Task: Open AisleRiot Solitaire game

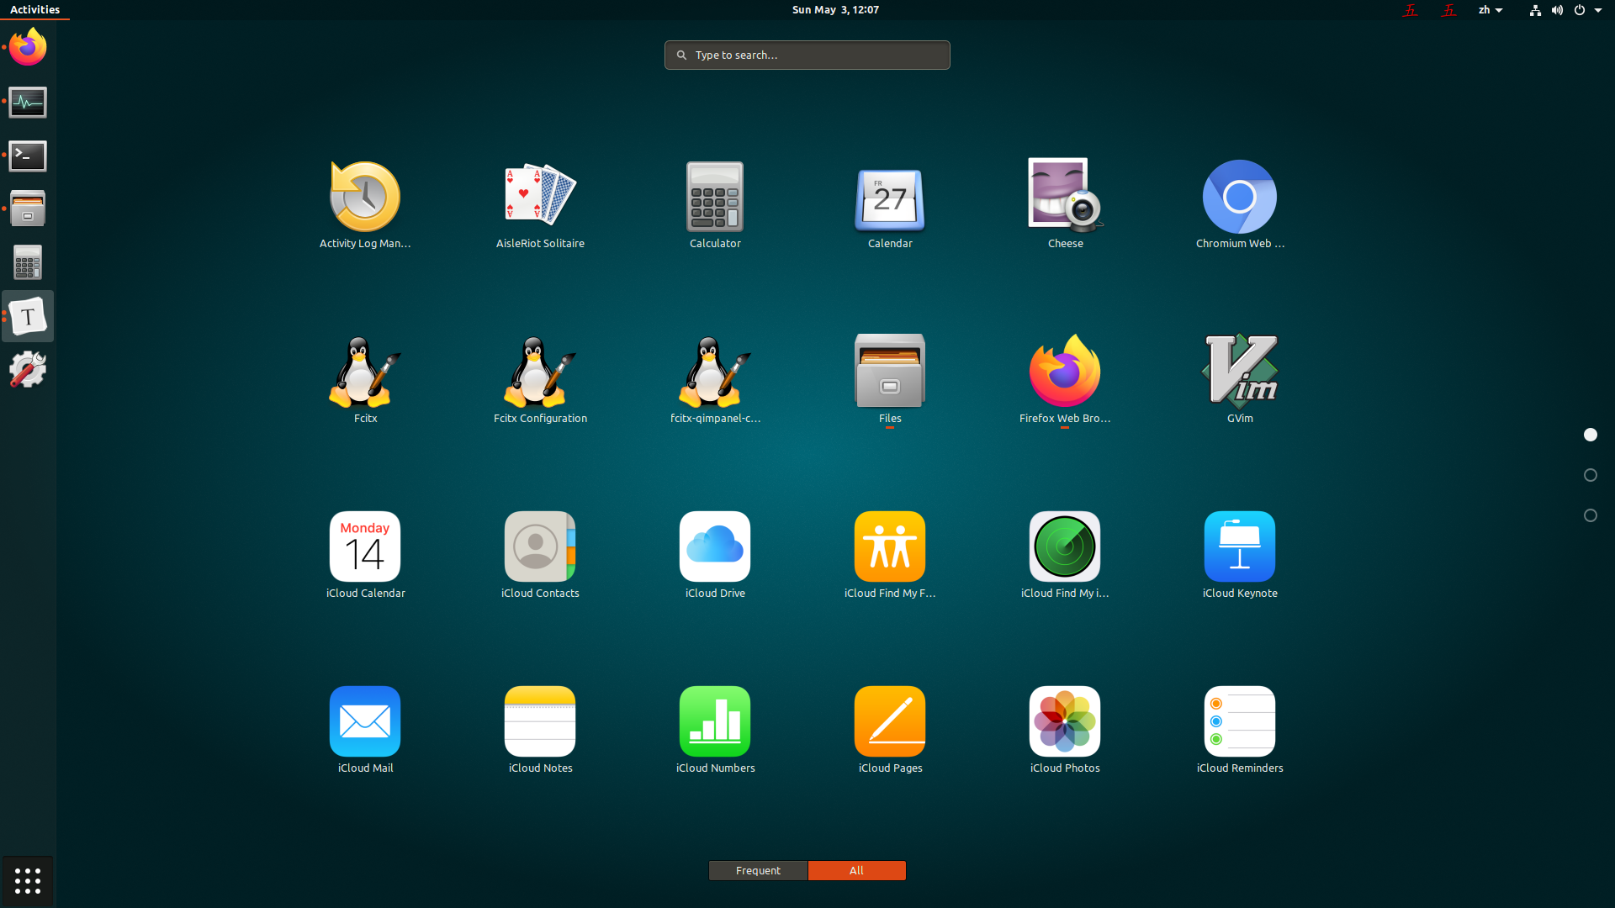Action: coord(540,196)
